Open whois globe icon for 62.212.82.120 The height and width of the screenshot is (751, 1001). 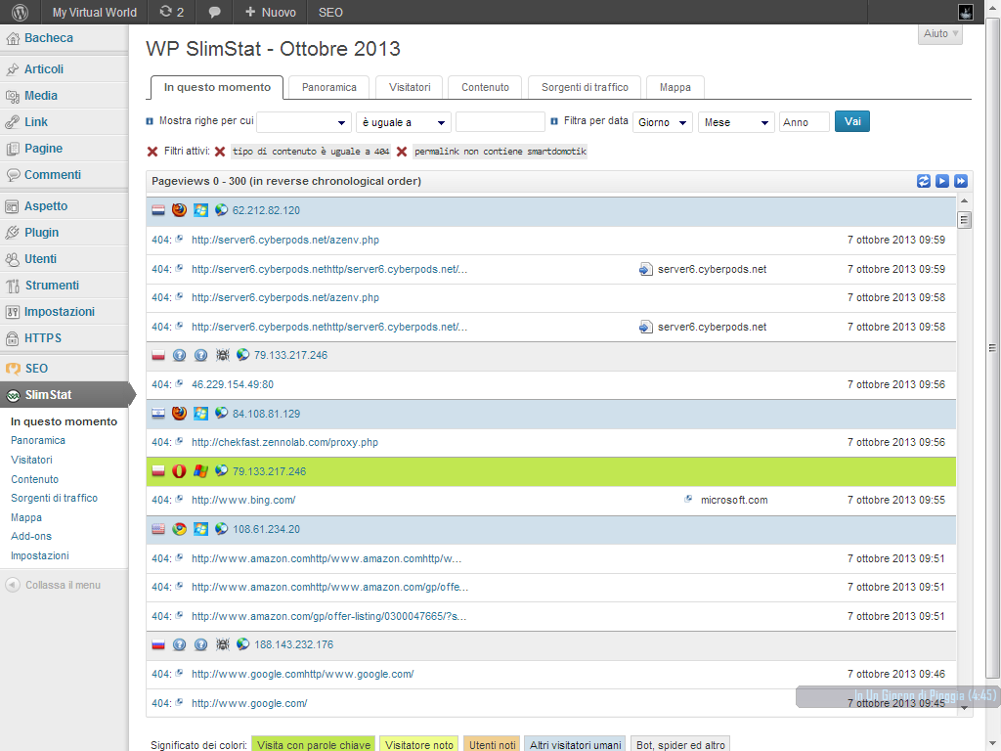coord(221,210)
